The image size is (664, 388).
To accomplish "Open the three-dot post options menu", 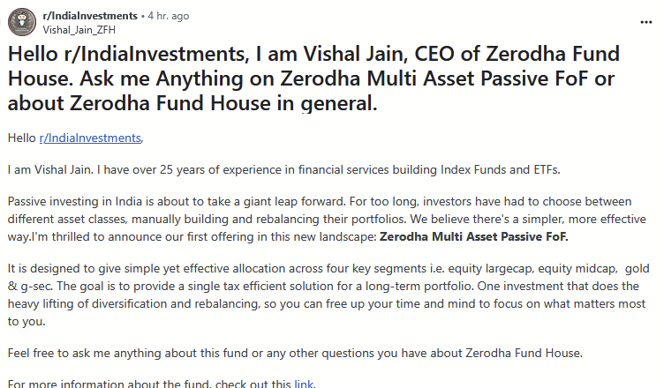I will (645, 22).
